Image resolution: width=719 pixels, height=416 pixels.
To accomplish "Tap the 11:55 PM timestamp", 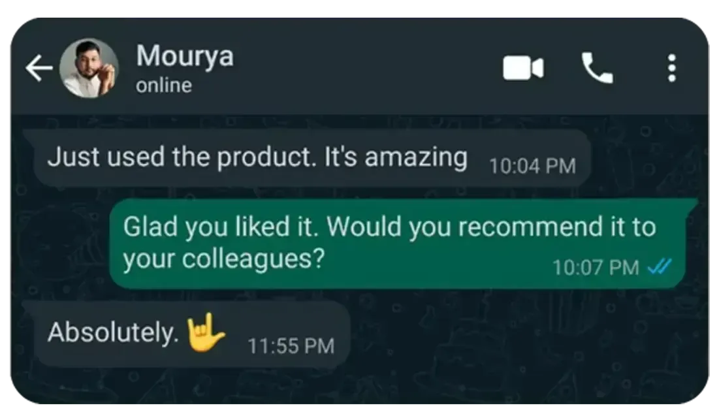I will pyautogui.click(x=291, y=346).
